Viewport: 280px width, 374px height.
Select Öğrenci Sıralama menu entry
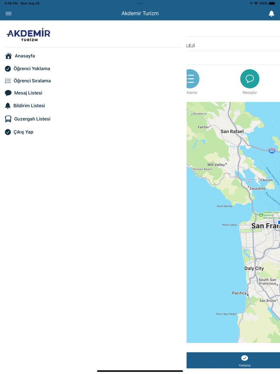coord(32,81)
